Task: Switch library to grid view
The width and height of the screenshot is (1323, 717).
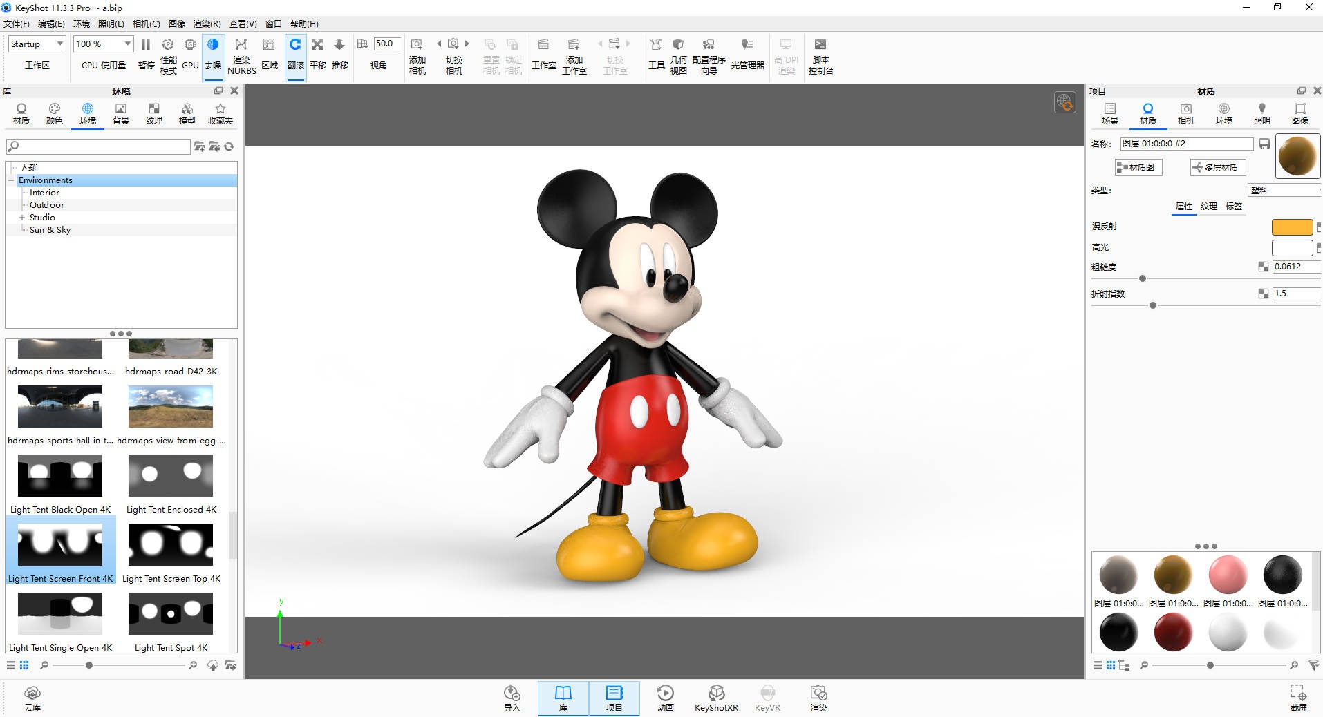Action: click(x=24, y=665)
